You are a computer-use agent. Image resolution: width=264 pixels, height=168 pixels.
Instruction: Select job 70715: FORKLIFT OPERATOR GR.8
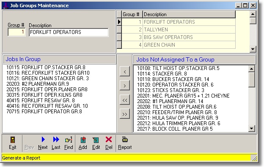(x=44, y=112)
